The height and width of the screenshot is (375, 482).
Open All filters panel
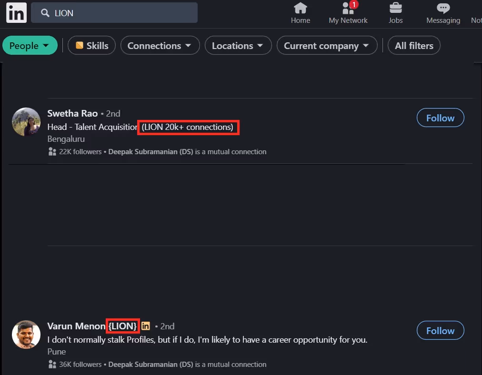click(x=414, y=46)
